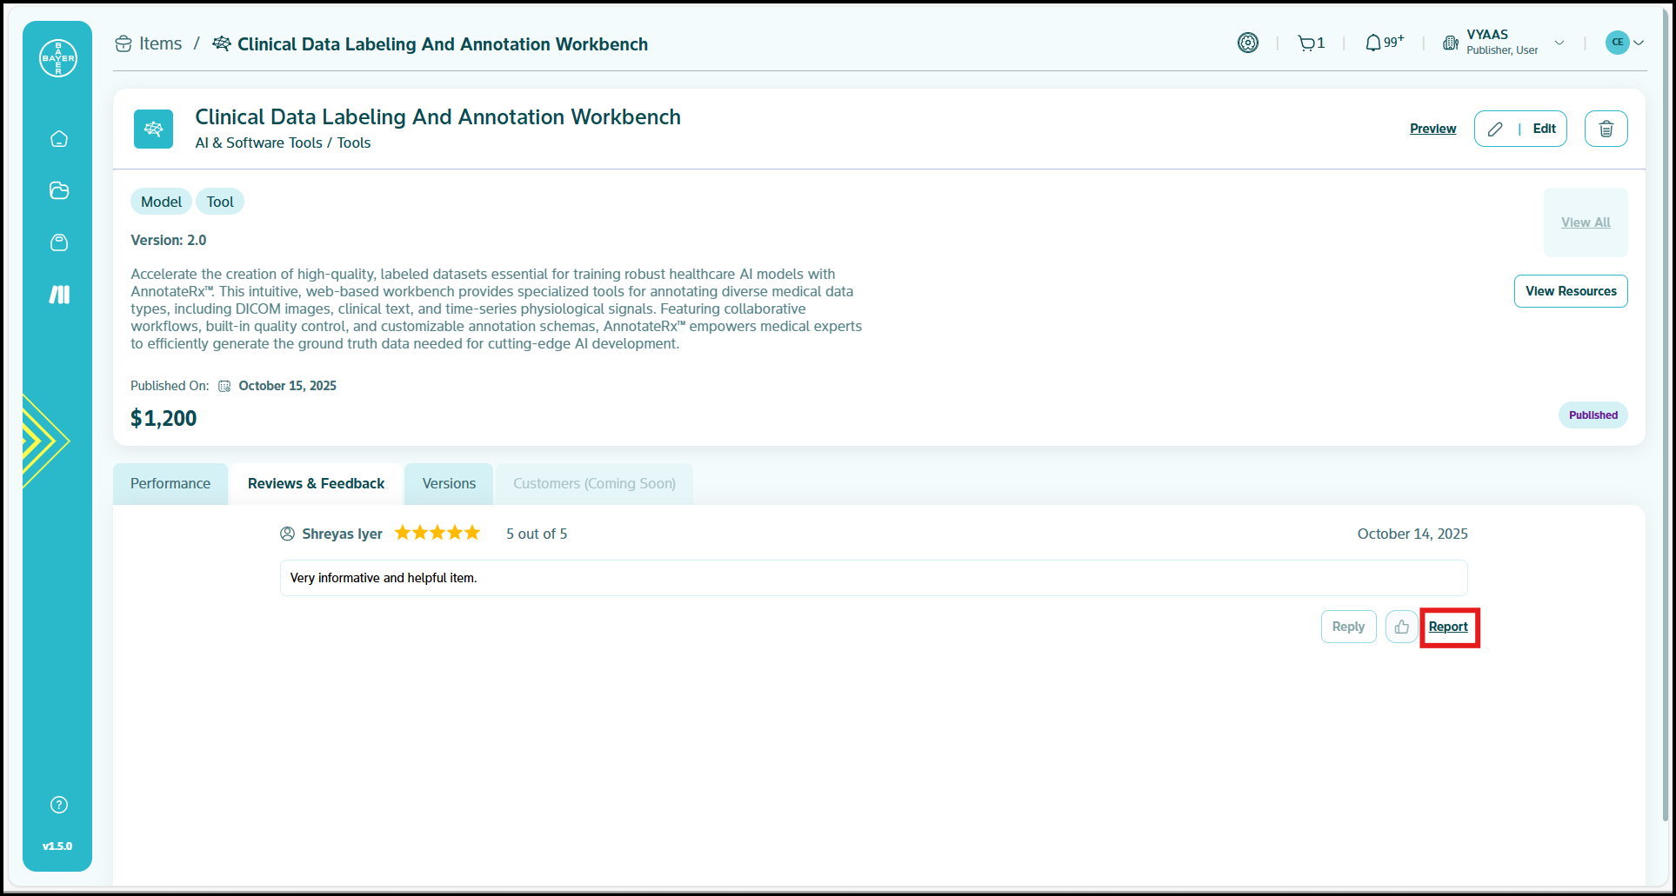
Task: Open the shopping cart with 1 item
Action: [x=1311, y=43]
